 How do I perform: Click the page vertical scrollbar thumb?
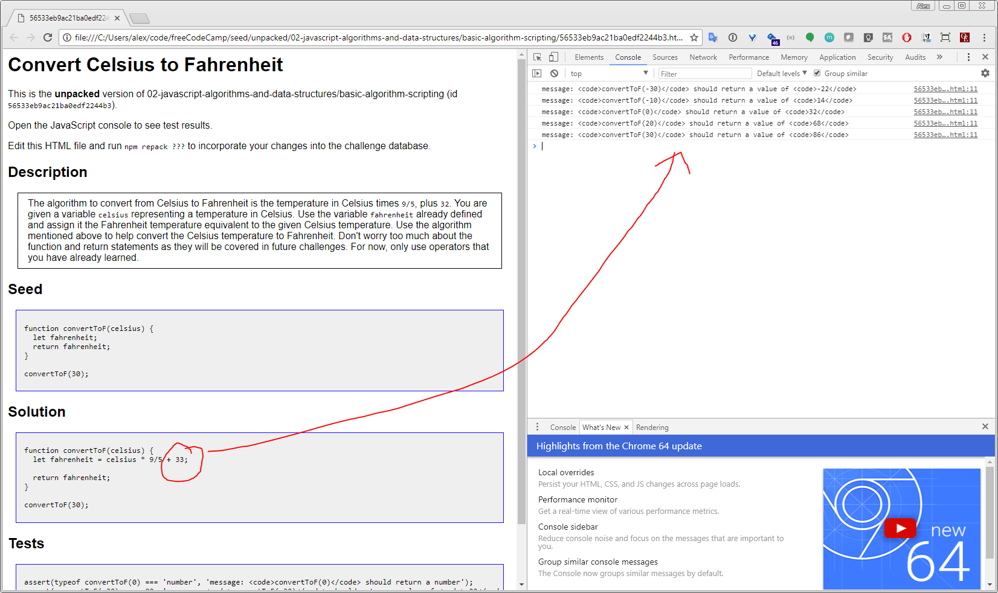(522, 292)
